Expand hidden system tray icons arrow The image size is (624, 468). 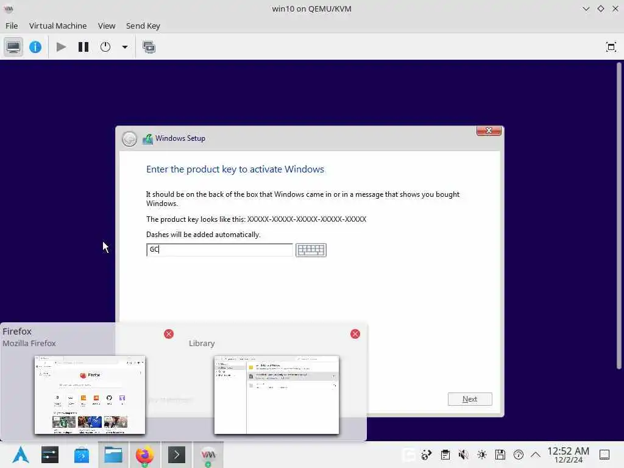point(536,455)
